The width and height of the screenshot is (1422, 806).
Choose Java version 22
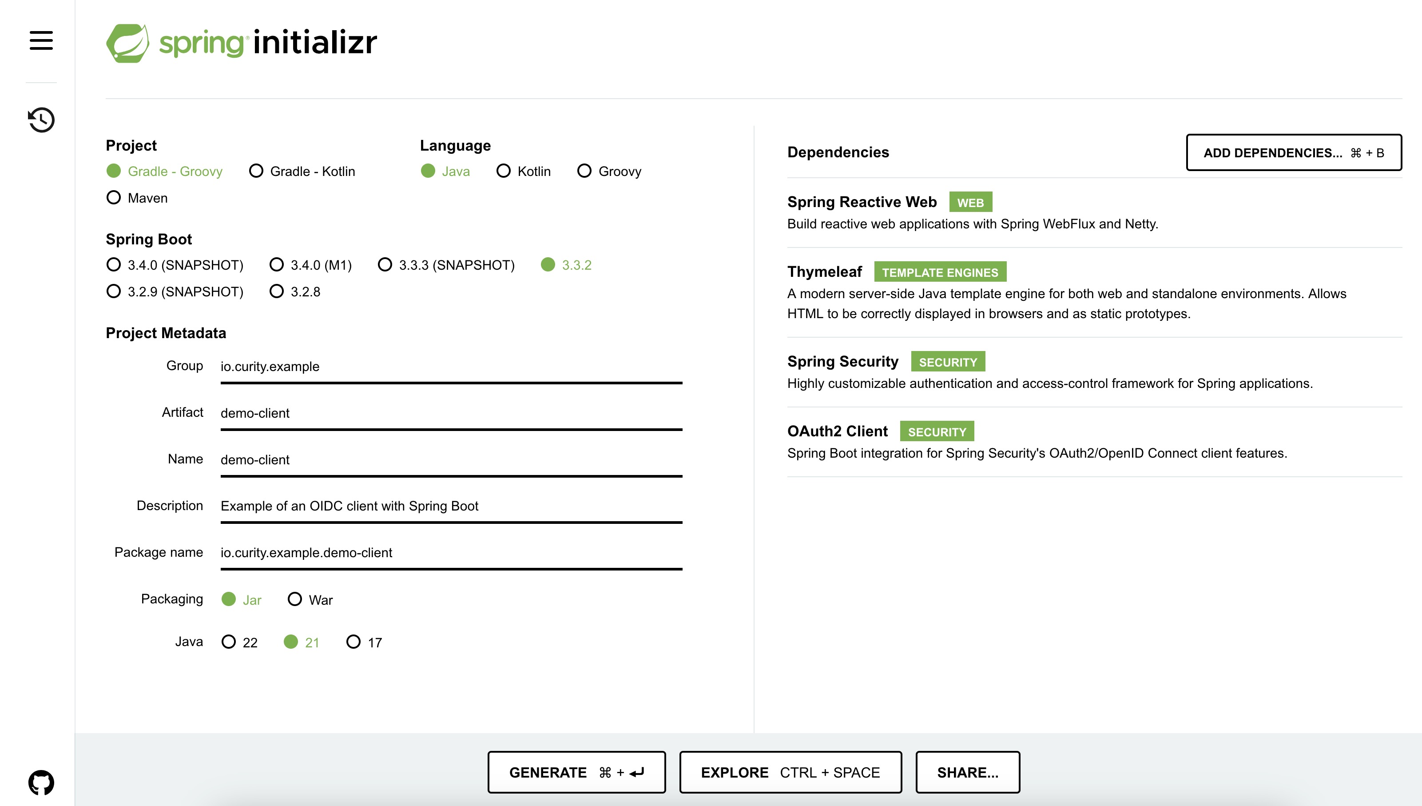coord(229,642)
